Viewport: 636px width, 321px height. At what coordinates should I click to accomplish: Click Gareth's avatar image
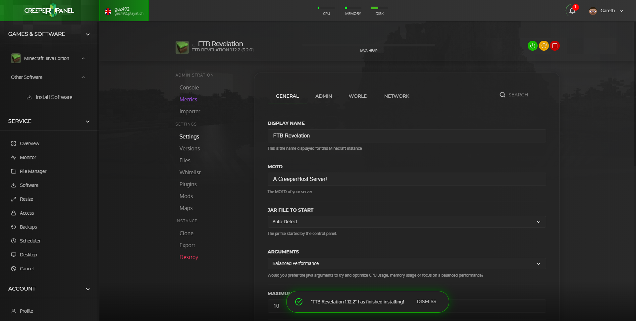[x=593, y=11]
